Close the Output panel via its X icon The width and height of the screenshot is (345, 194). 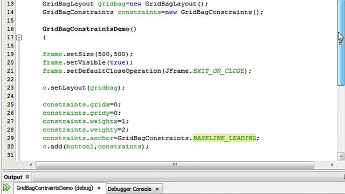click(x=27, y=177)
